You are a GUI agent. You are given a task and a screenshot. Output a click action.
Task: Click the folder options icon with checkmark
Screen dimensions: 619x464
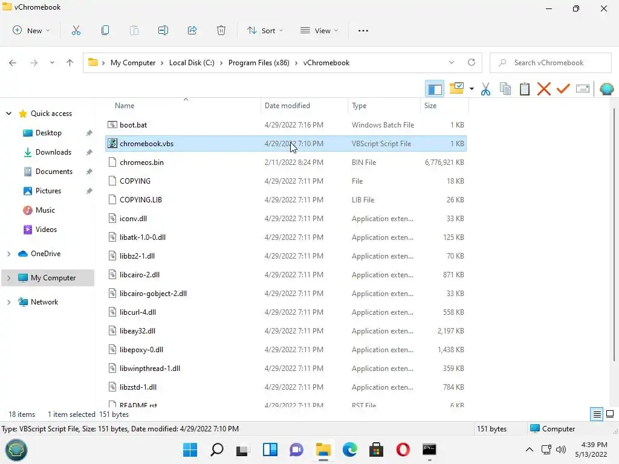457,88
